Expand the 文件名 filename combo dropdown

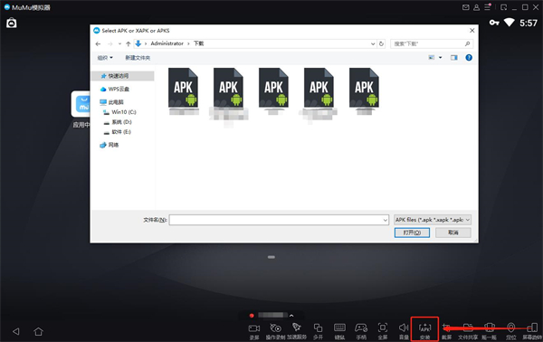(386, 220)
